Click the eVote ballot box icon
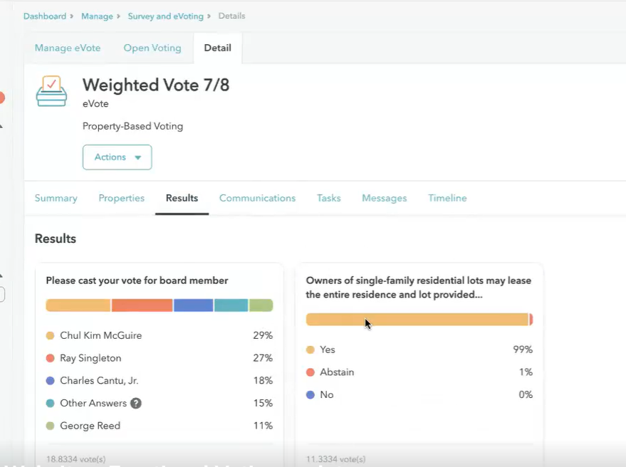626x467 pixels. (52, 91)
